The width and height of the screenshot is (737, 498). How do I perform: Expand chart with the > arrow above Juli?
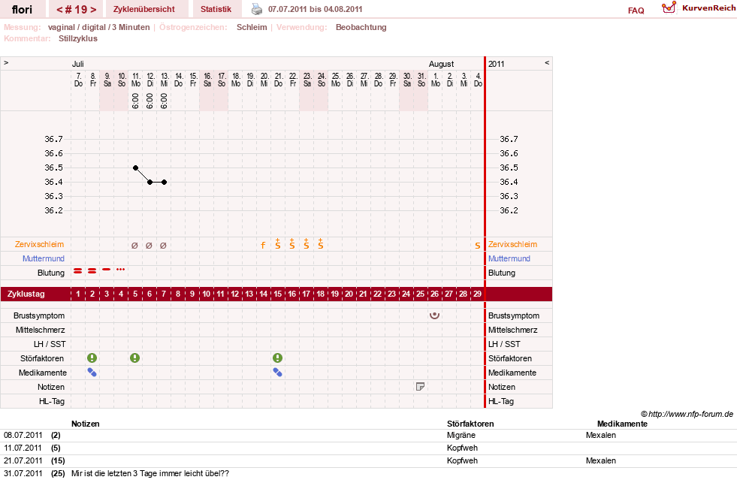point(6,62)
